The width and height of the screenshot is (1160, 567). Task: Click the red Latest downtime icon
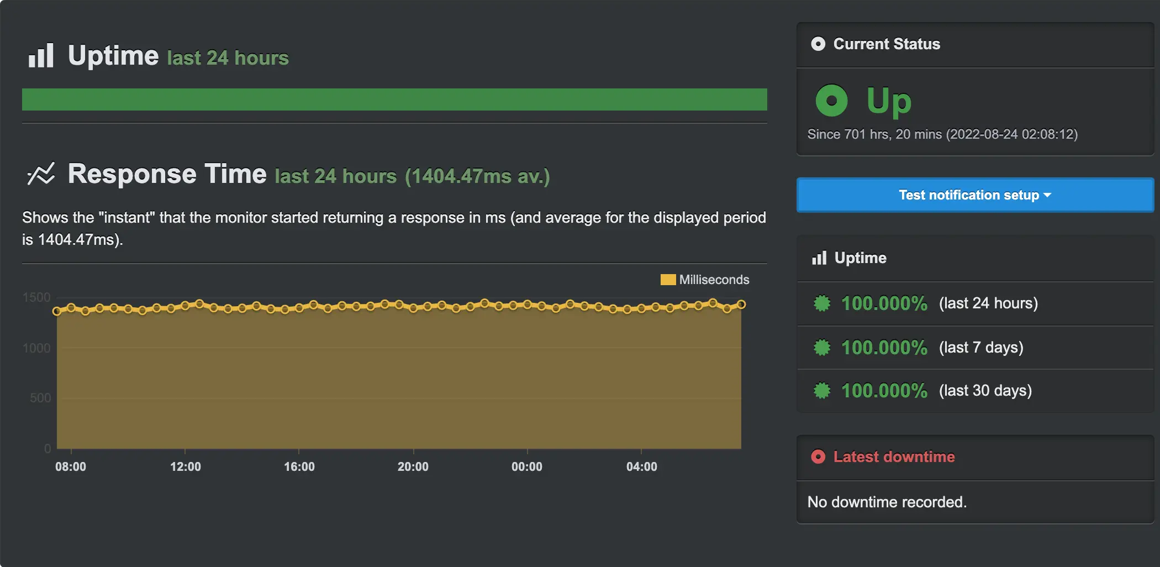(x=818, y=456)
